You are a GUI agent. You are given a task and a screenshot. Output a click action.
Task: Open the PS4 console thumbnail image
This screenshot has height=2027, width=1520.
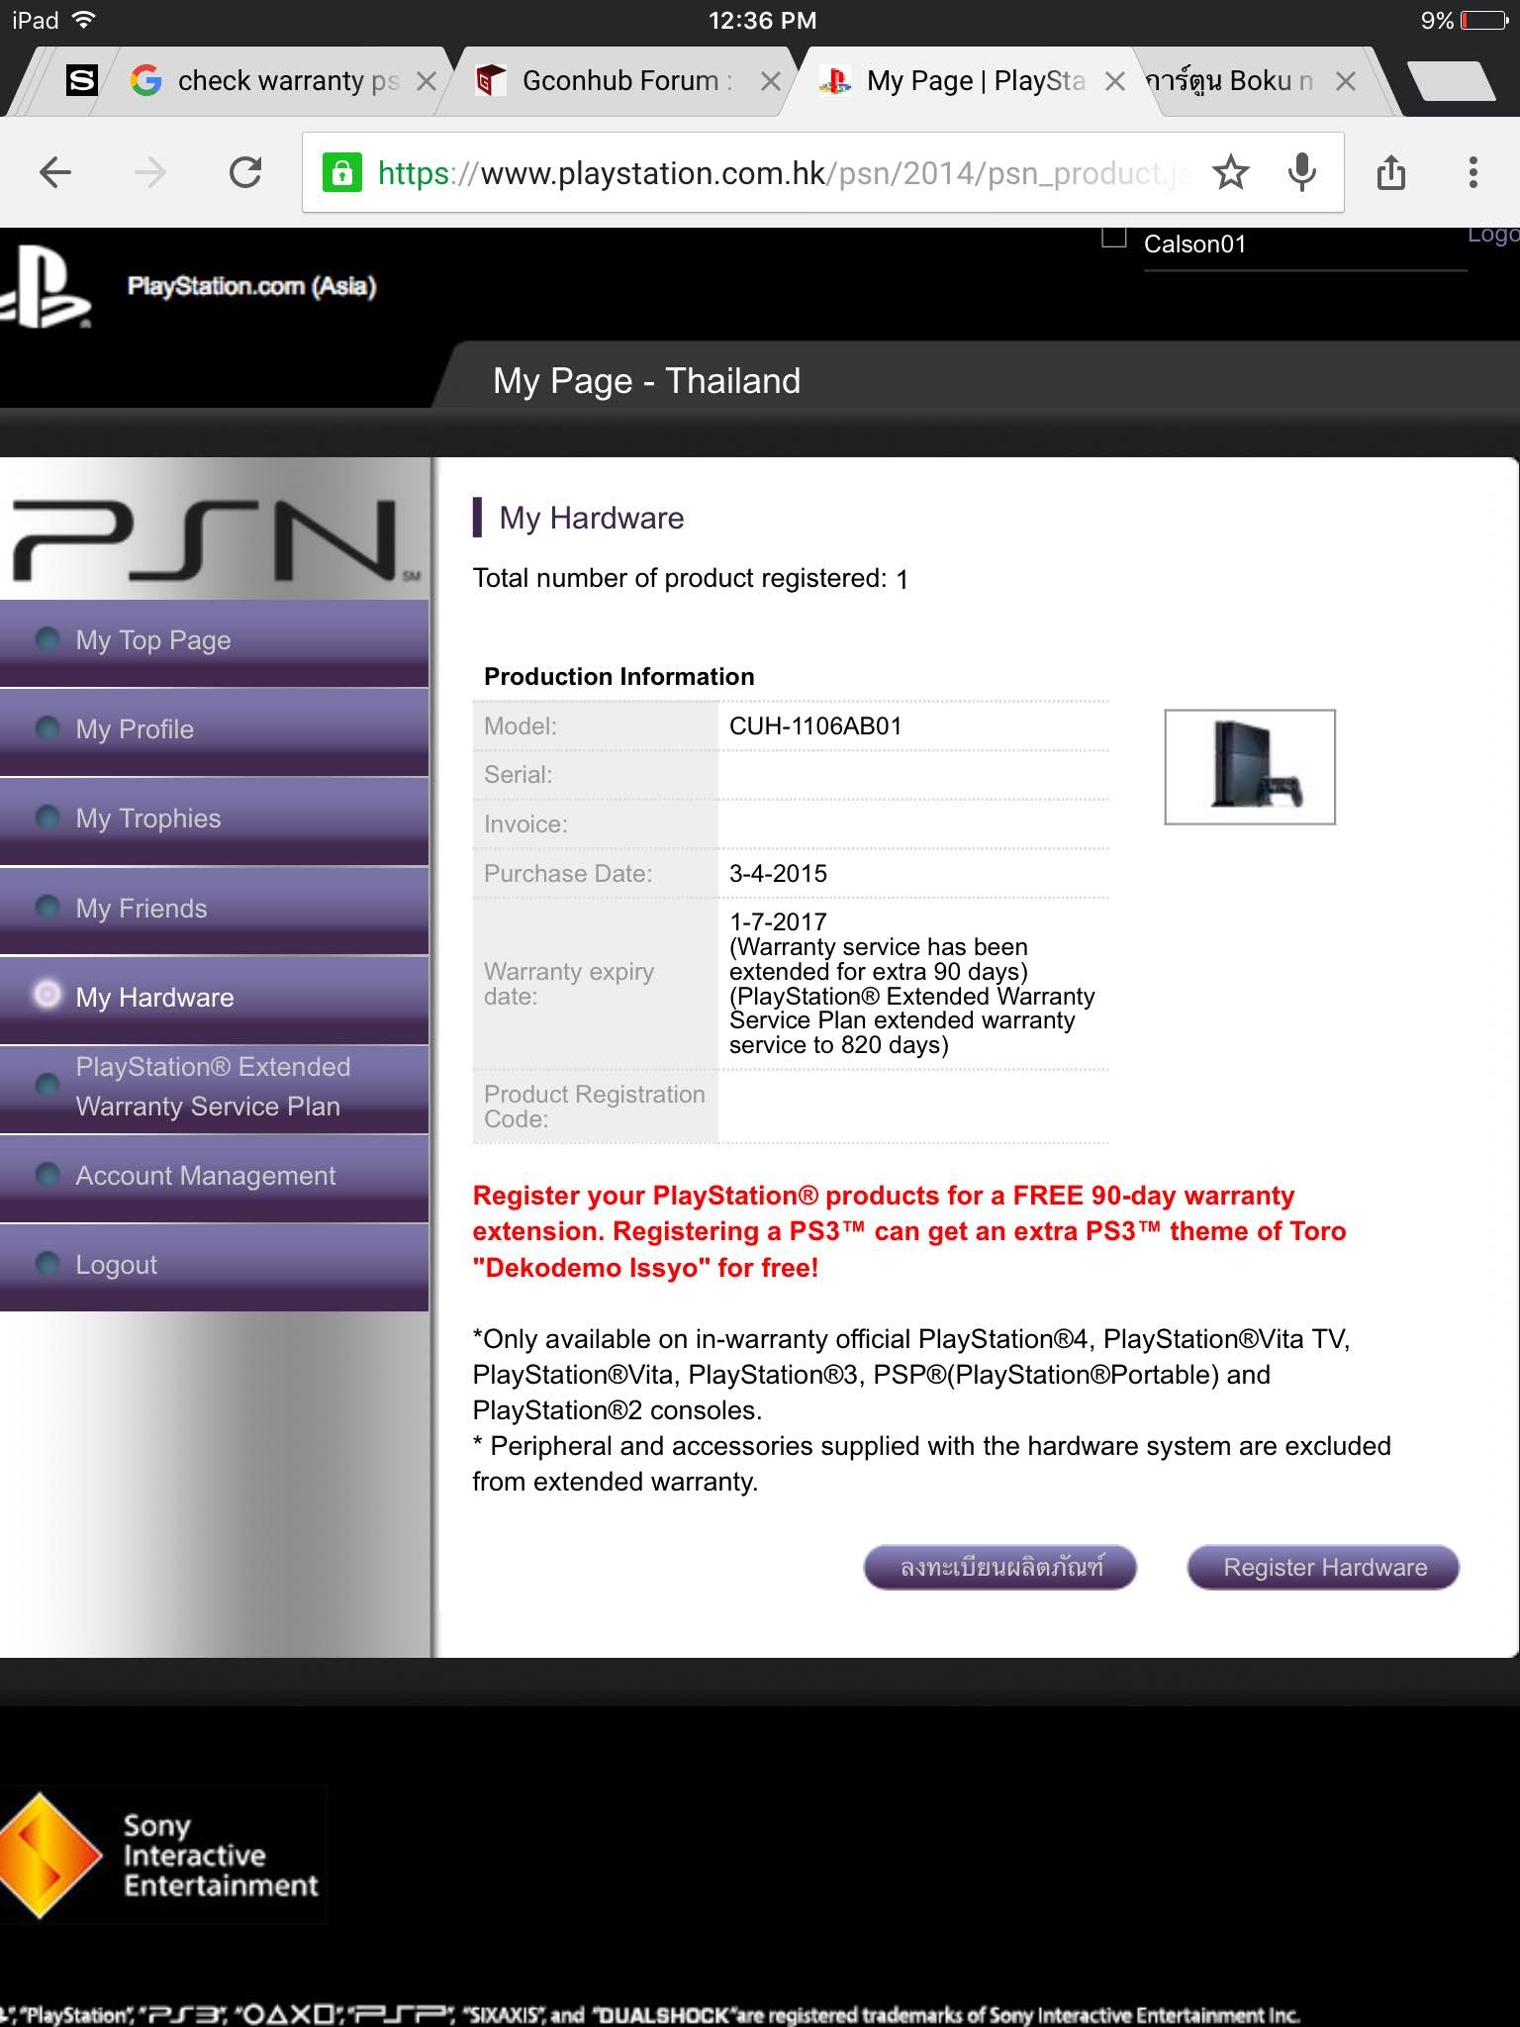(x=1250, y=767)
